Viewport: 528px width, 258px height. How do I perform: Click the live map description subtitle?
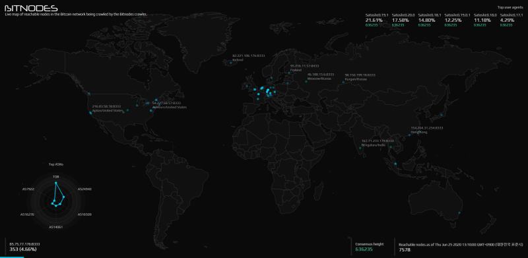(76, 15)
